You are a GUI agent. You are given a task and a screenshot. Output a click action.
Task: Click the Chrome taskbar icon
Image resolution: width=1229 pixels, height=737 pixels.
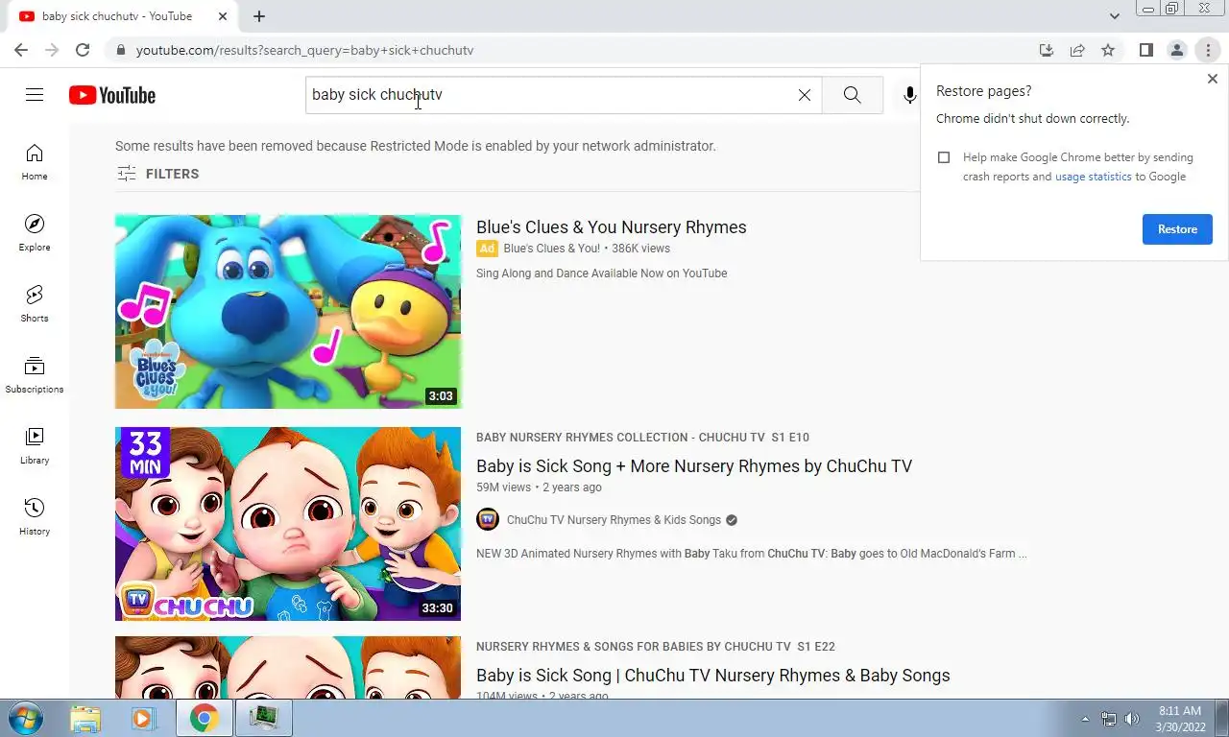[204, 718]
